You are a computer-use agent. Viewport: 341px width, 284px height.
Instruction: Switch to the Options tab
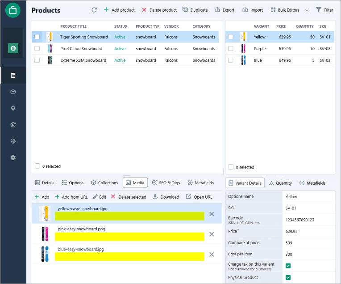pos(73,182)
